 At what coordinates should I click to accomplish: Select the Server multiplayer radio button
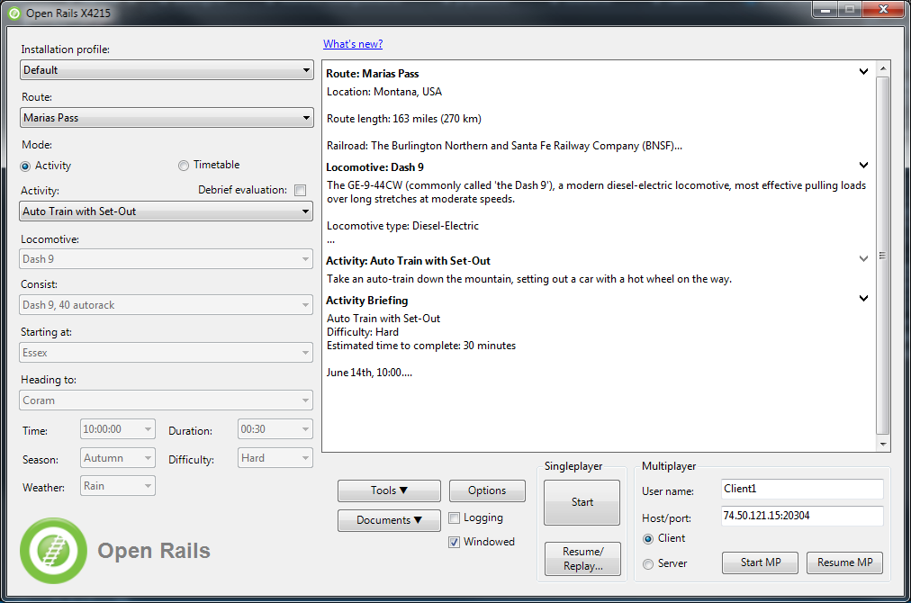pos(648,564)
